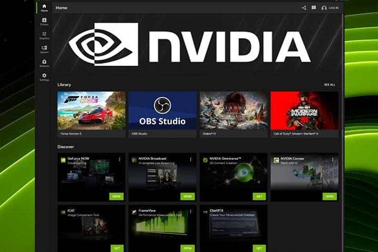The height and width of the screenshot is (252, 378).
Task: Open the Redeem section in the sidebar
Action: (x=44, y=63)
